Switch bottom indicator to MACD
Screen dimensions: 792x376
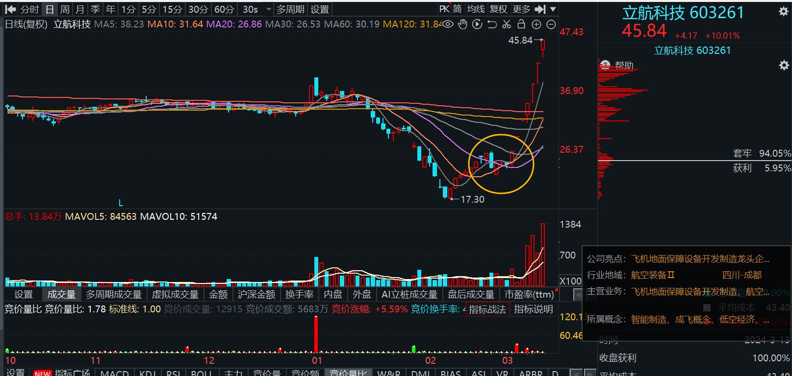click(114, 373)
